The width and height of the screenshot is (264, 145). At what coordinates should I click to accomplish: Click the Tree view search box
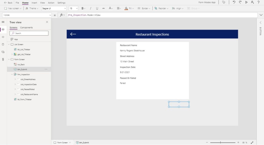tap(29, 33)
